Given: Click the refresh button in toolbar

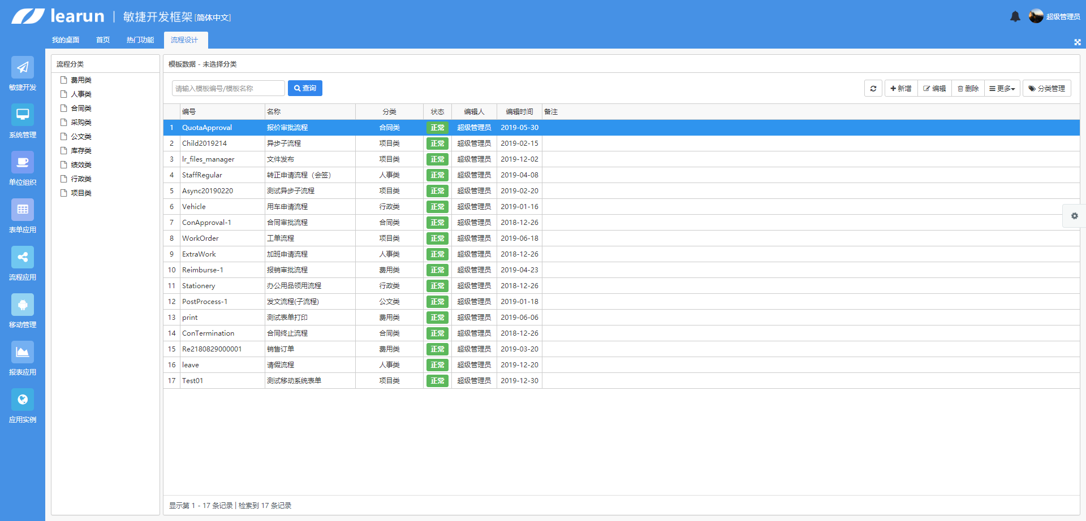Looking at the screenshot, I should point(873,89).
